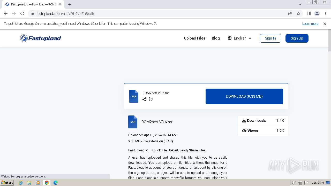Open the Learn more link

(310, 24)
